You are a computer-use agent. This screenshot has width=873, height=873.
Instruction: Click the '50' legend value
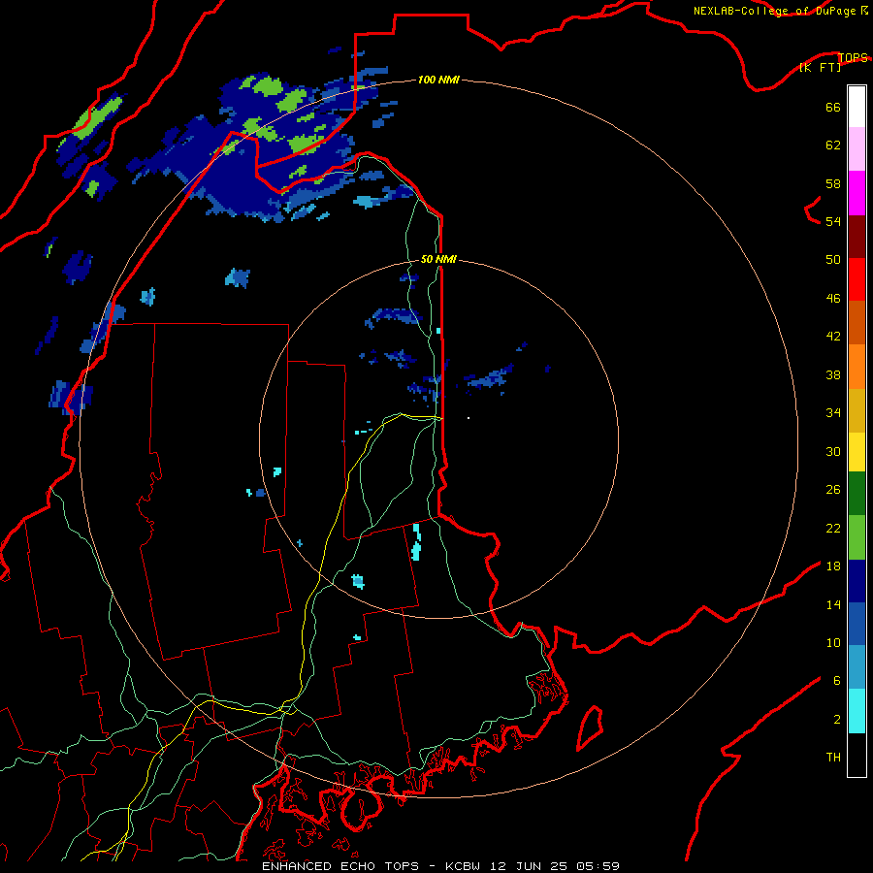(x=833, y=260)
